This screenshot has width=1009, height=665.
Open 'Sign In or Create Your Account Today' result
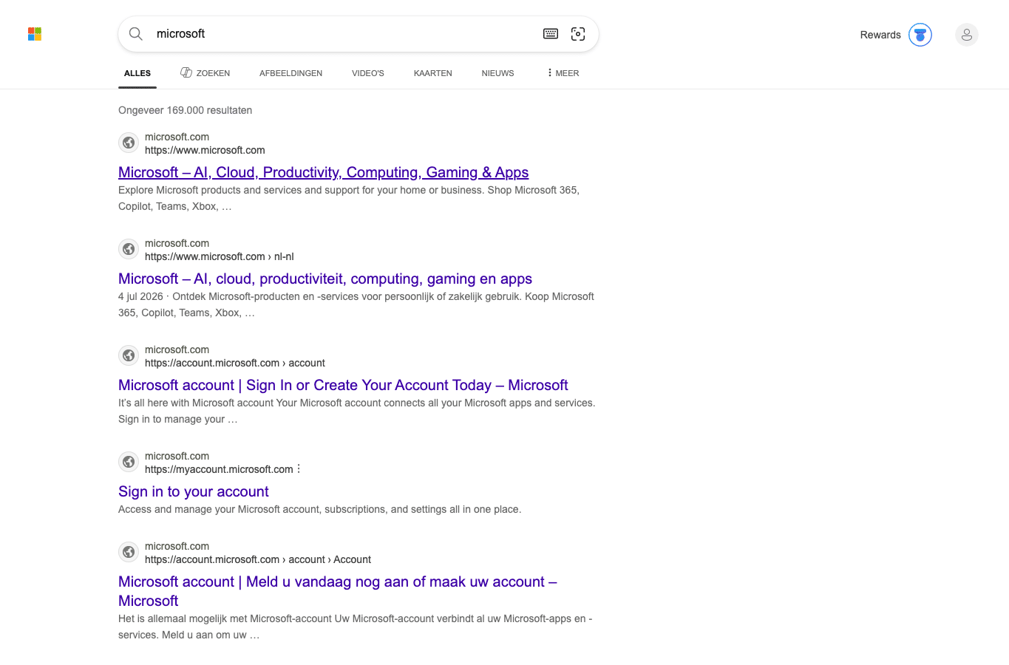[x=343, y=385]
